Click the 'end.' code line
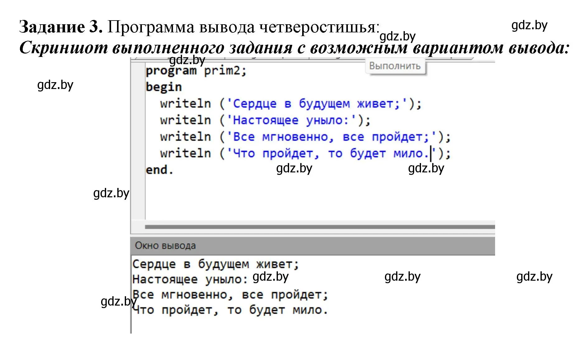The image size is (585, 337). point(159,170)
